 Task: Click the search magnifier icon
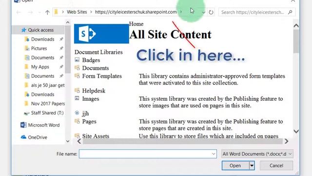point(290,12)
